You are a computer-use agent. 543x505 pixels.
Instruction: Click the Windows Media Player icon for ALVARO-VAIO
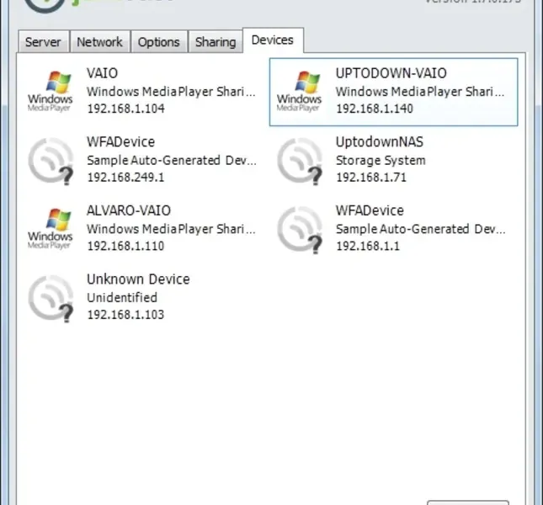tap(51, 228)
